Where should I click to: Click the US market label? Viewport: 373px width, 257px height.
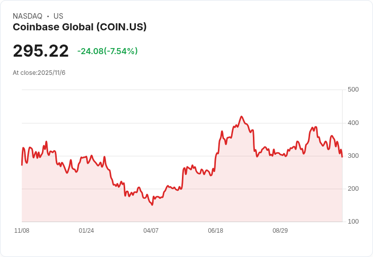(58, 16)
